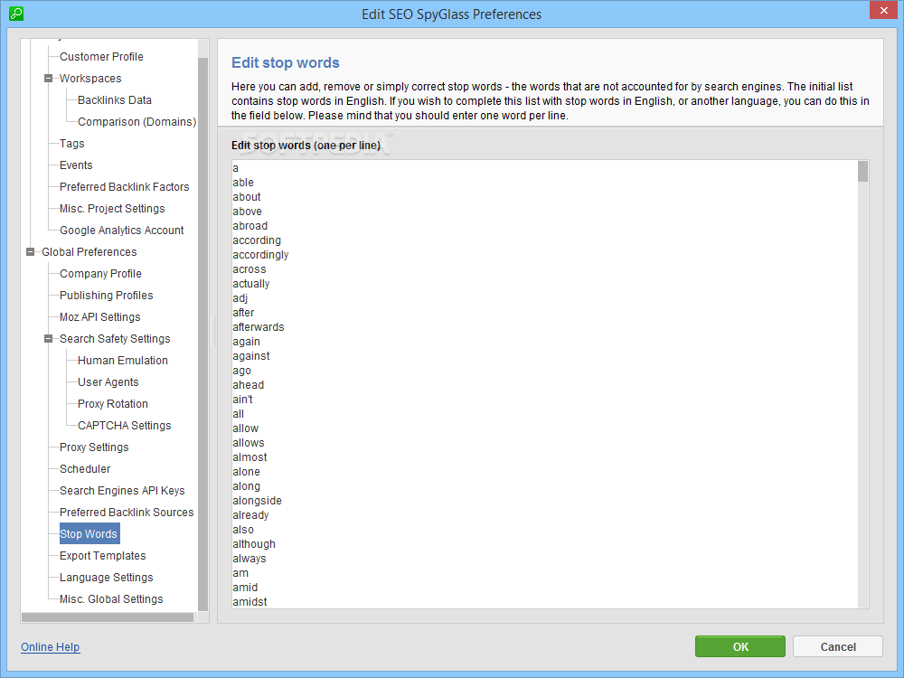904x678 pixels.
Task: Collapse the Search Safety Settings node
Action: [49, 338]
